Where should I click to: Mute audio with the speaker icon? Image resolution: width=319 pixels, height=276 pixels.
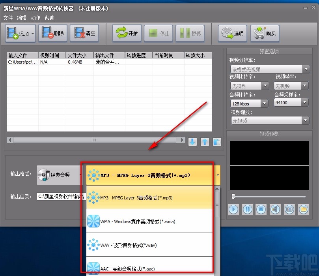pyautogui.click(x=275, y=210)
